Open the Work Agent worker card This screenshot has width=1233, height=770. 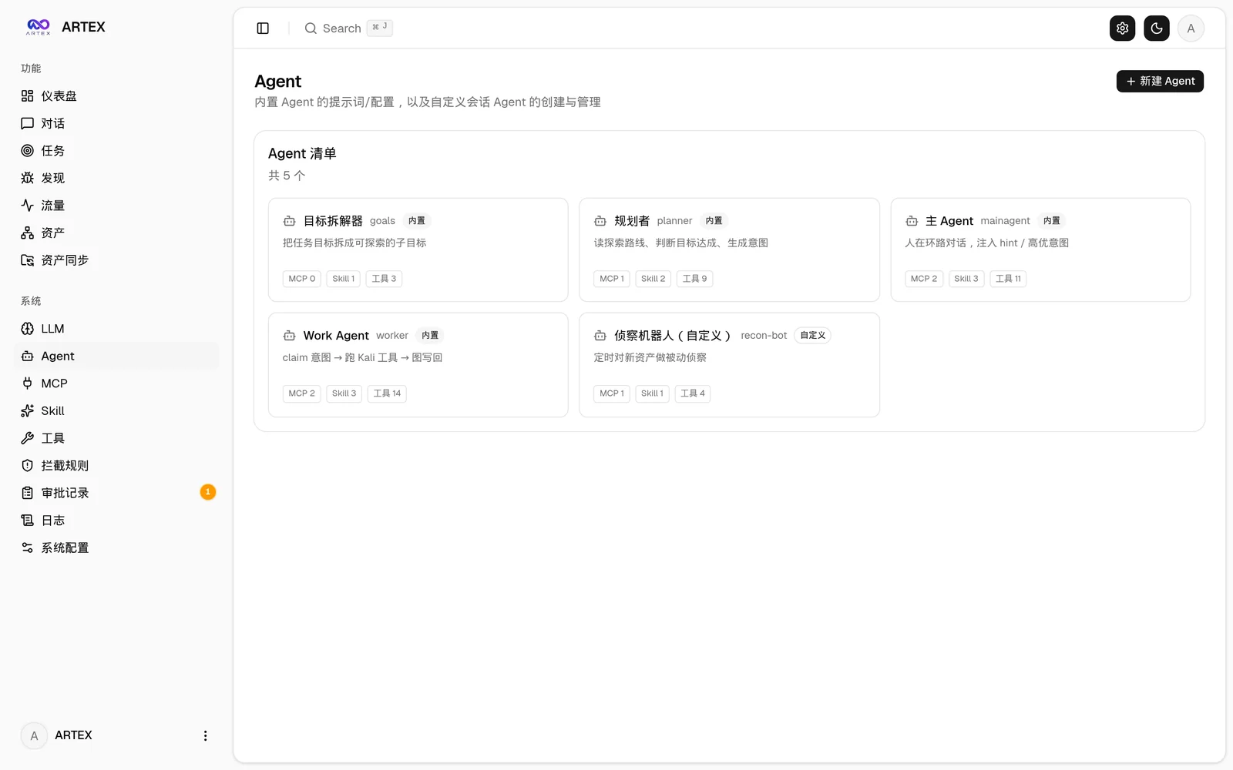point(418,365)
